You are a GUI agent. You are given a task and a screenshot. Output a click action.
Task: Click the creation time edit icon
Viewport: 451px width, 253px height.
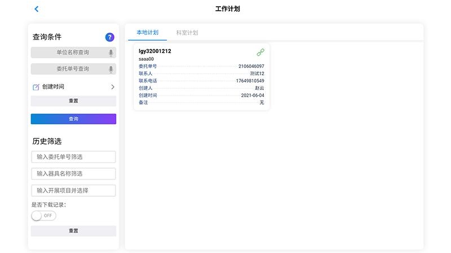[x=36, y=87]
